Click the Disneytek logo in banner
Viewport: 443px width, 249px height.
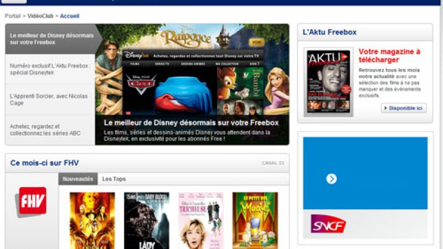[x=136, y=55]
